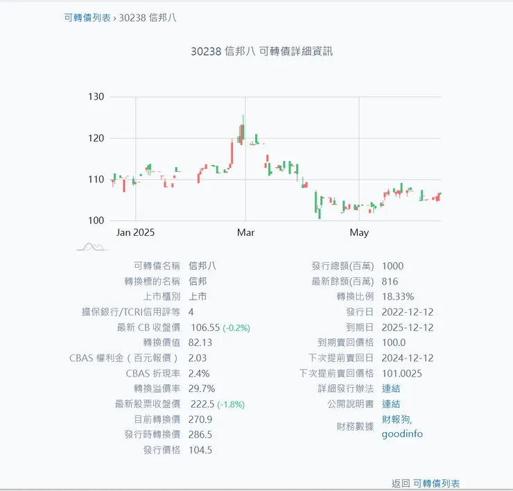Open the 可轉債列表 breadcrumb link
This screenshot has height=491, width=513.
click(87, 17)
